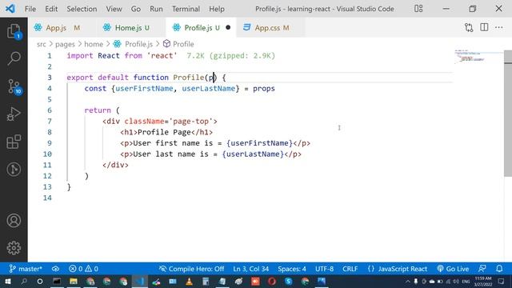Toggle Compile Hero off status item
This screenshot has width=512, height=288.
tap(191, 269)
